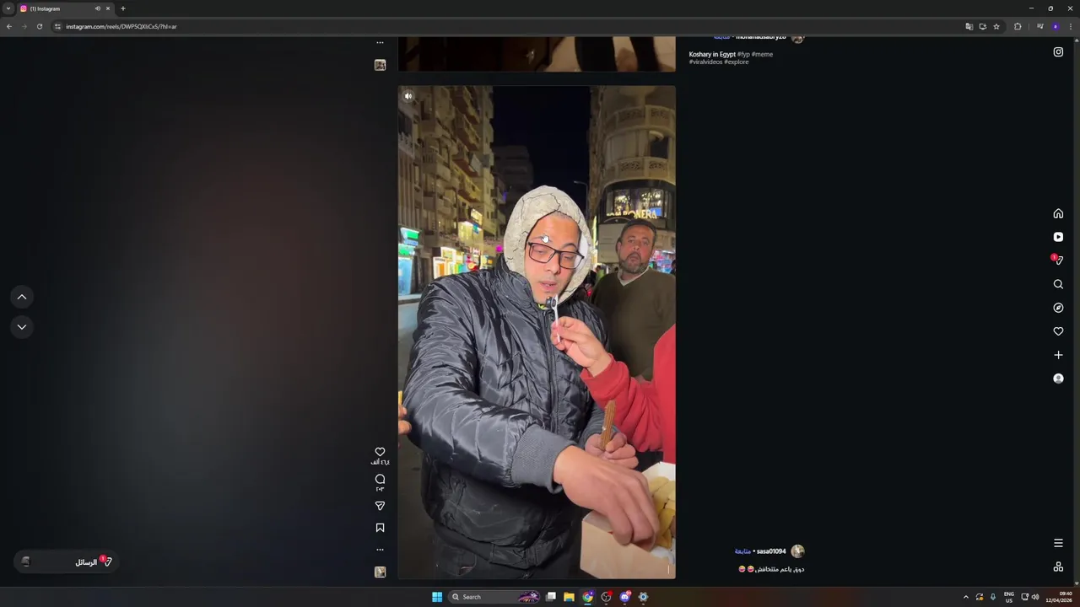Viewport: 1080px width, 607px height.
Task: Open the profile avatar in sidebar
Action: point(1058,379)
